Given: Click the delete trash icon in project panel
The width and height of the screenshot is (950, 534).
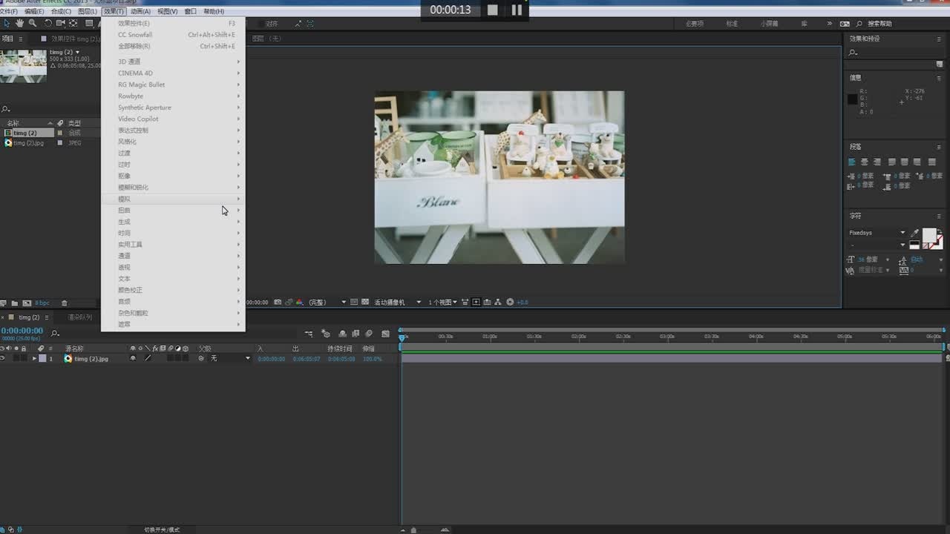Looking at the screenshot, I should (x=65, y=303).
